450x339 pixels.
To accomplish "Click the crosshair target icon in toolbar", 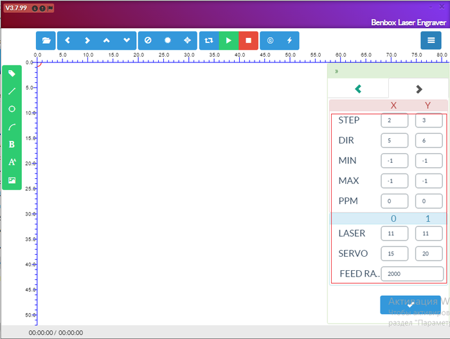I will (187, 41).
